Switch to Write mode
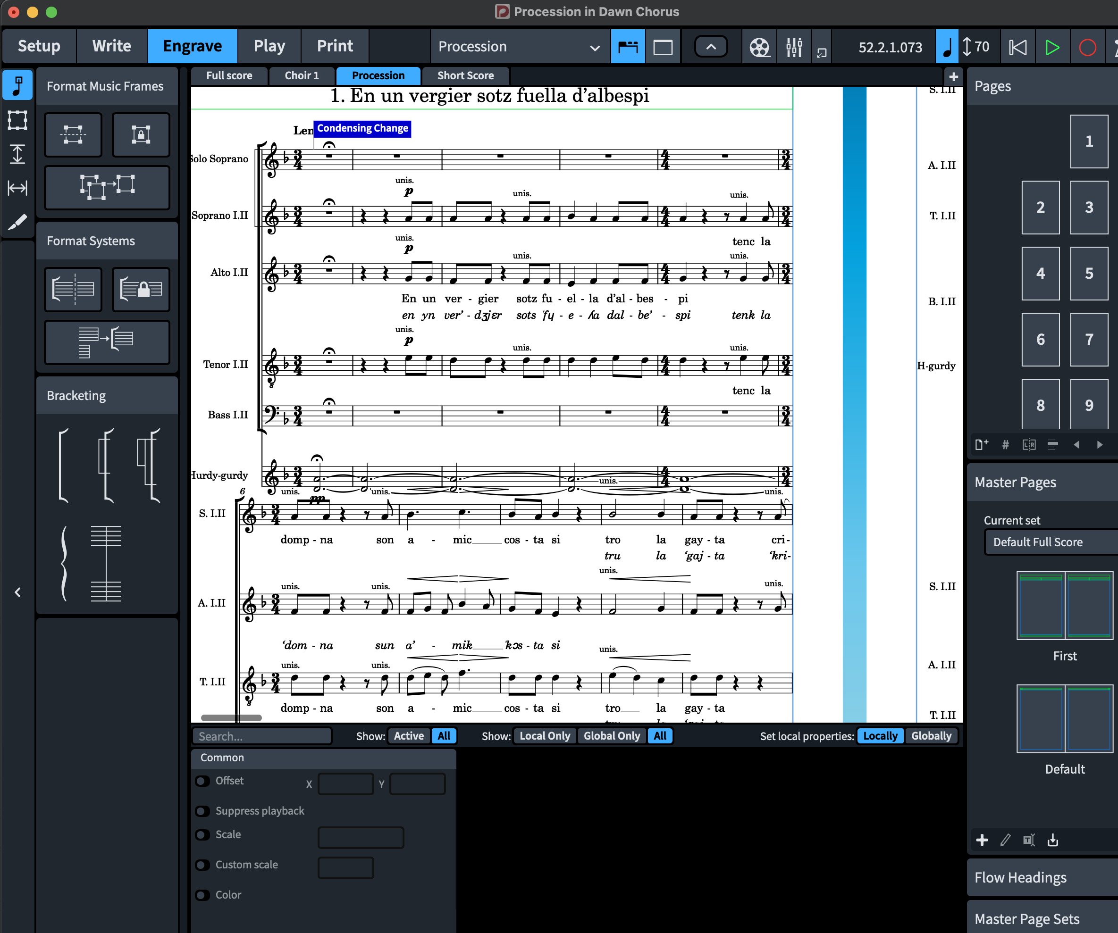Screen dimensions: 1118x933 tap(111, 46)
